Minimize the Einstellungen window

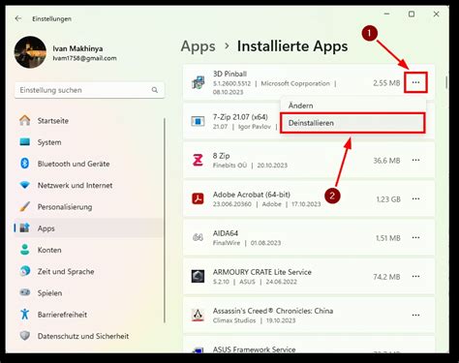(387, 14)
